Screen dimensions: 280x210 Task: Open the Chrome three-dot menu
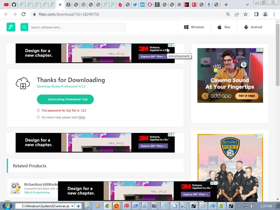274,14
